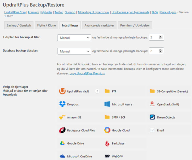Choose the Google Cloud hexagon icon
The height and width of the screenshot is (160, 192).
[x=107, y=130]
